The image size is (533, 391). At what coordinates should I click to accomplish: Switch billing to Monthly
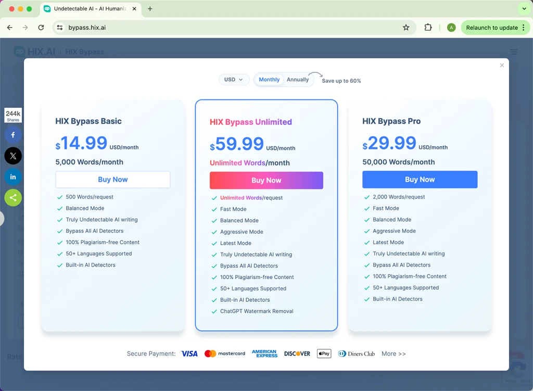(x=269, y=80)
